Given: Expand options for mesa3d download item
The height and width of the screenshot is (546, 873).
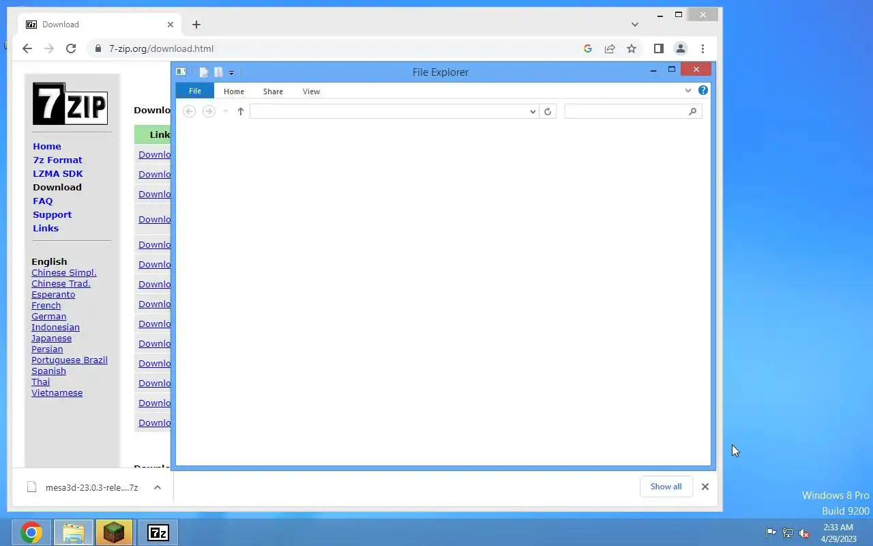Looking at the screenshot, I should point(158,487).
